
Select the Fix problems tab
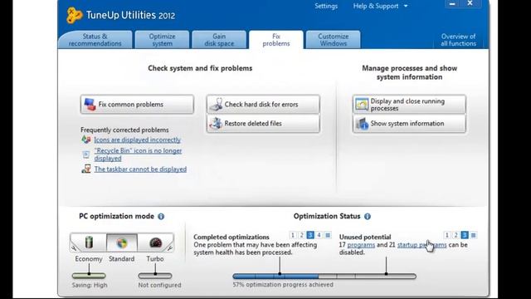[x=276, y=40]
